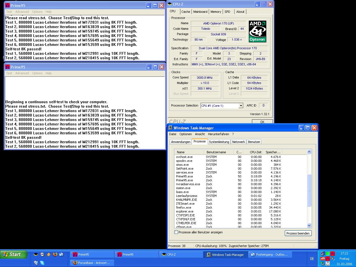Switch to the Systemleistung tab
Screen dimensions: 356x267
pyautogui.click(x=219, y=142)
